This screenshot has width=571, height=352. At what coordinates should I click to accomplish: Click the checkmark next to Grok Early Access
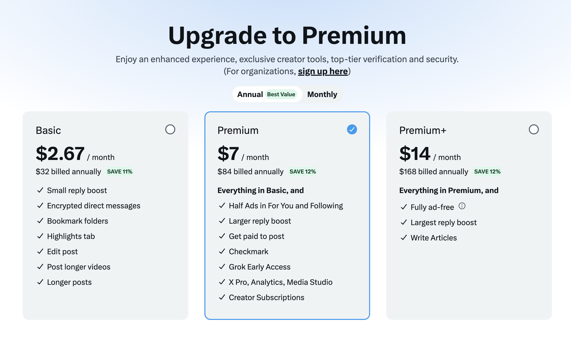[222, 267]
